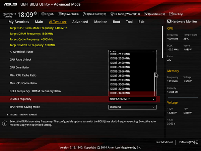
Task: Open the Advanced tab
Action: coord(80,22)
